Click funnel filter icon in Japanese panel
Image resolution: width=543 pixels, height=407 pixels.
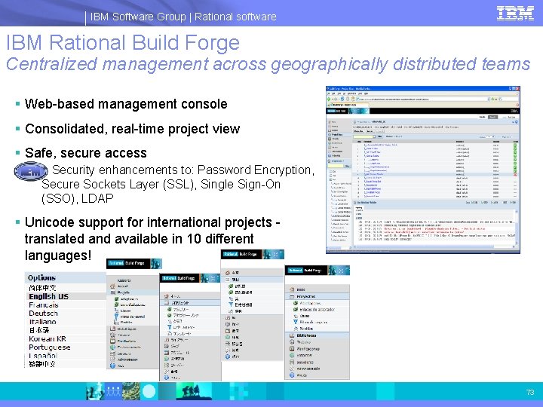[170, 327]
